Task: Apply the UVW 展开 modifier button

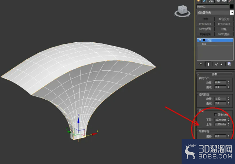Action: point(224,34)
